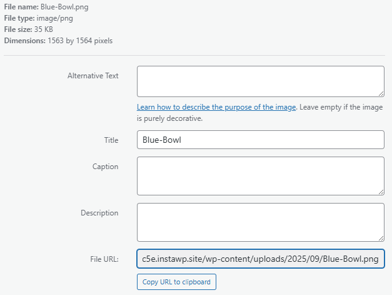This screenshot has width=392, height=295.
Task: Click the 'Description' field label
Action: click(x=99, y=213)
